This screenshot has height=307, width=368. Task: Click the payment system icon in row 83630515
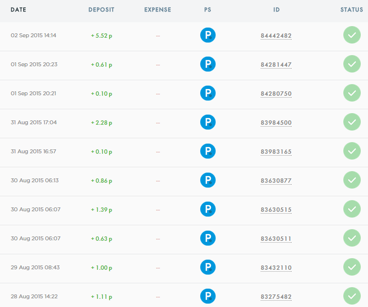208,209
